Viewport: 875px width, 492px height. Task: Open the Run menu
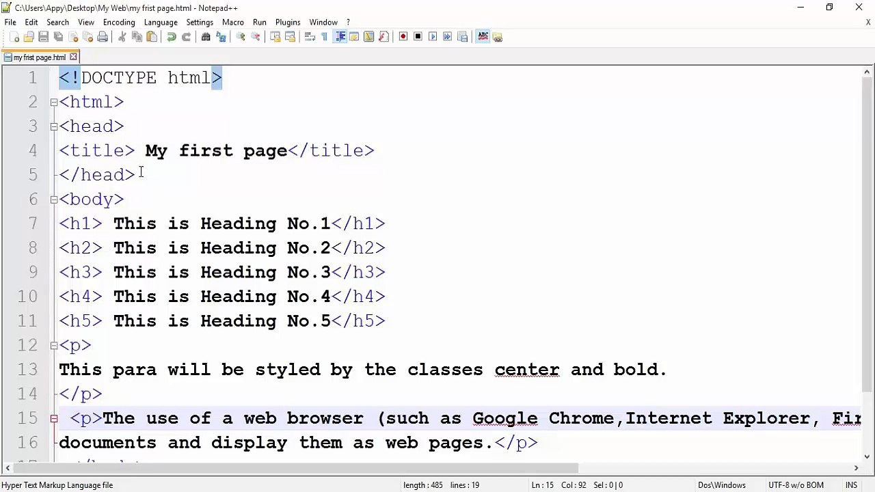coord(260,23)
